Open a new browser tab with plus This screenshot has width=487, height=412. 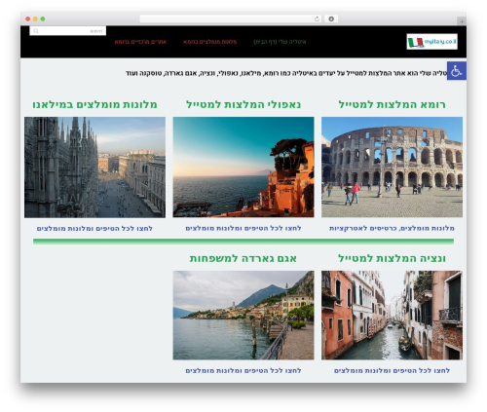tap(462, 21)
